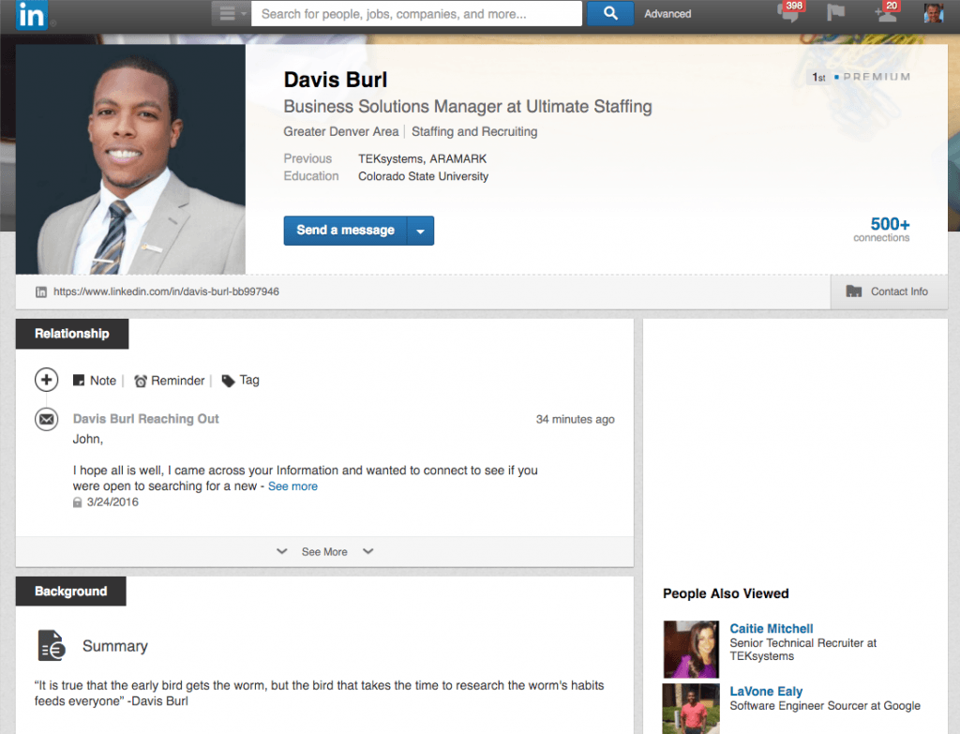Click left chevron beside See More
This screenshot has height=734, width=960.
click(x=281, y=551)
